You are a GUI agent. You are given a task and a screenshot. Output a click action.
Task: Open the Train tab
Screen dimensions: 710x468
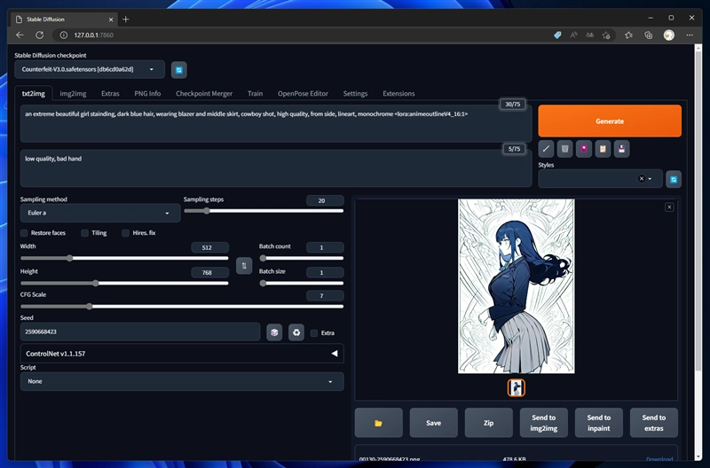click(x=255, y=94)
